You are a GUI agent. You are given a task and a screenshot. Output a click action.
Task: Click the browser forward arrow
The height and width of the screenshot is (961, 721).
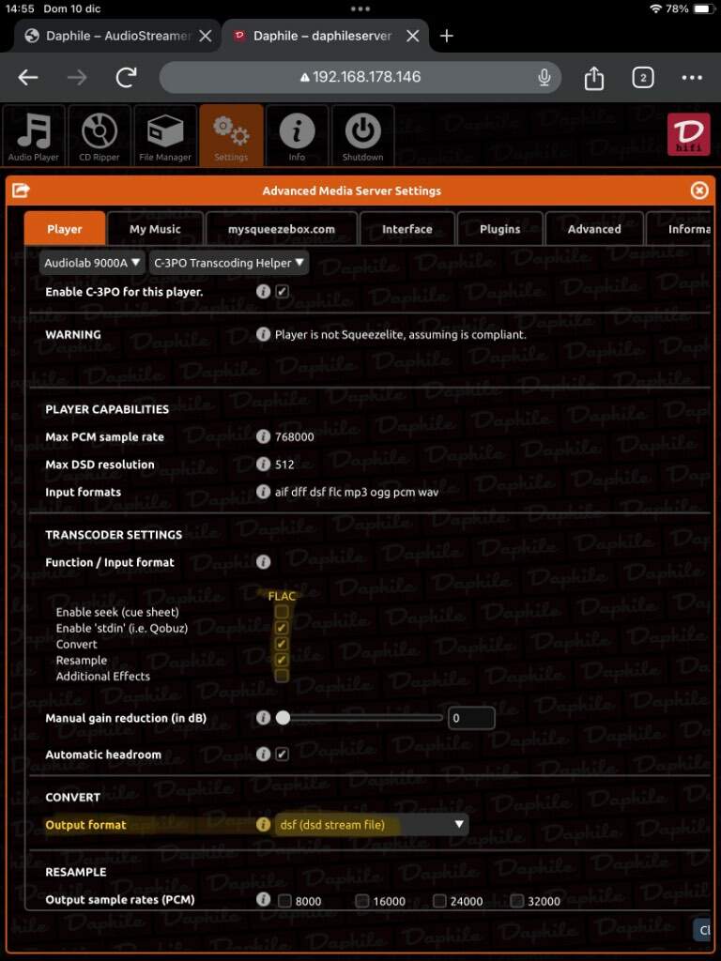[x=77, y=77]
